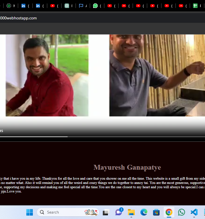Open Microsoft Store from the taskbar
205x219 pixels.
(156, 212)
